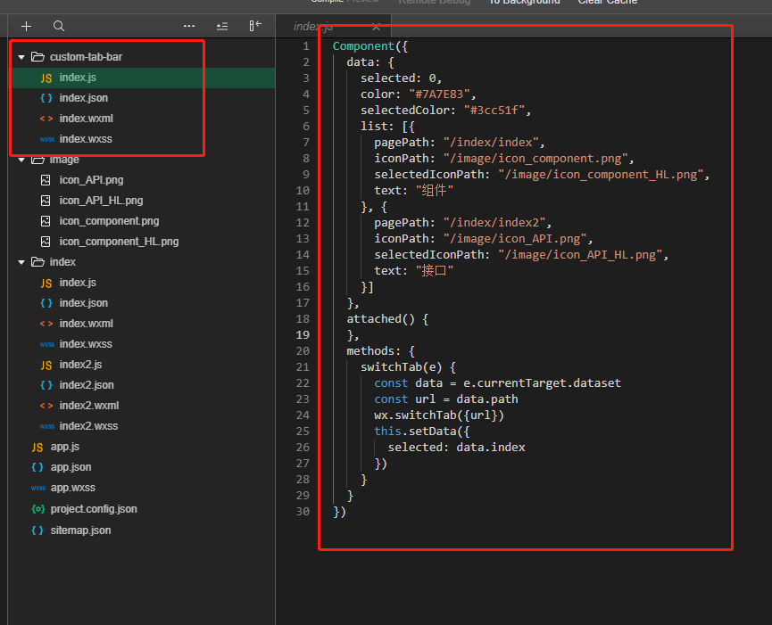The image size is (772, 625).
Task: Click the collapse all folders icon
Action: coord(222,26)
